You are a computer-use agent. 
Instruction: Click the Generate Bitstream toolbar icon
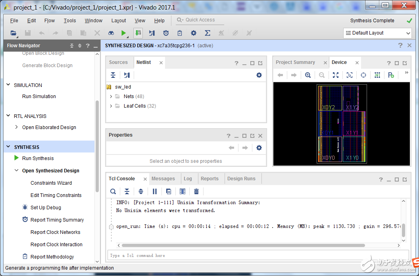coord(138,33)
